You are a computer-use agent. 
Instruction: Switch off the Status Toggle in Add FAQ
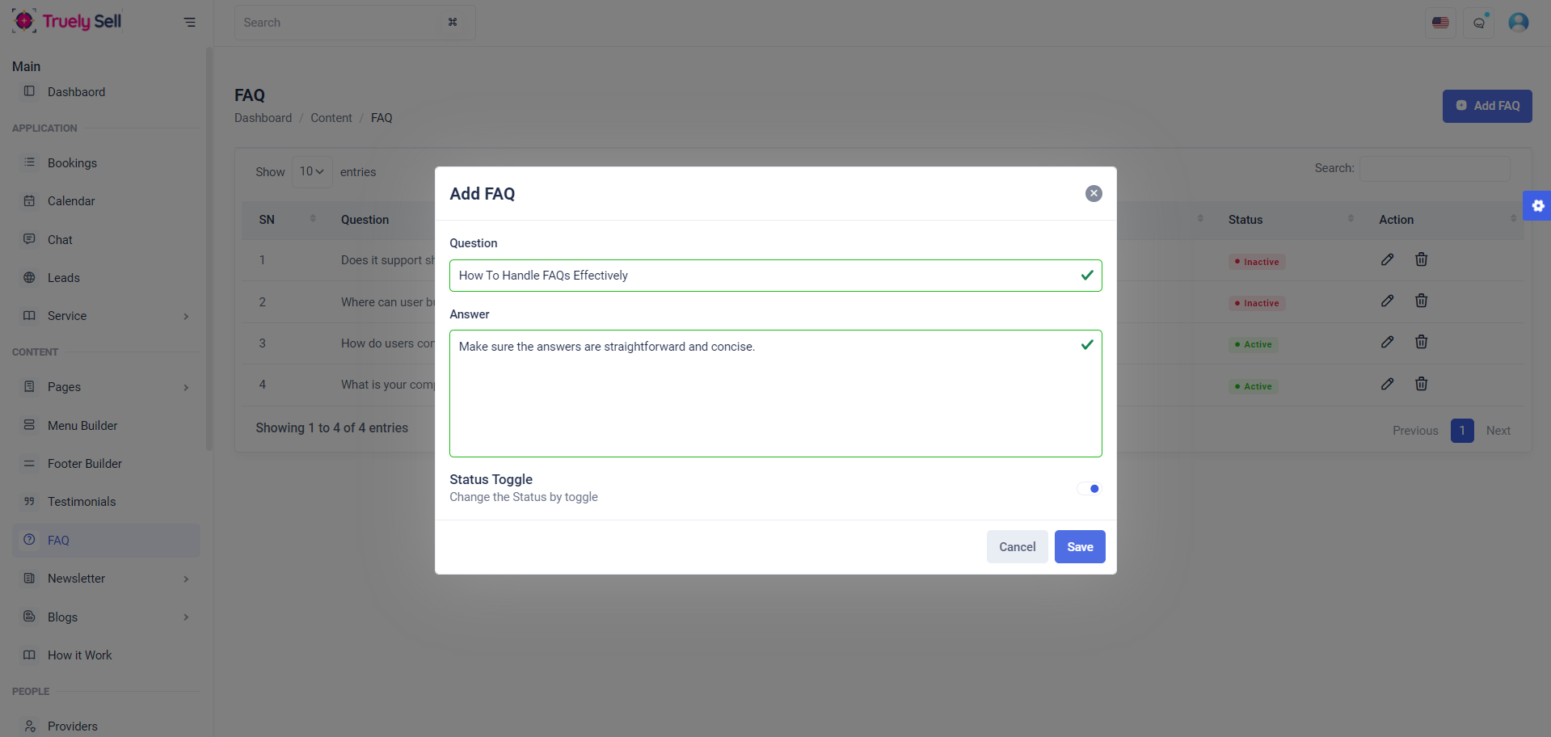pos(1088,488)
